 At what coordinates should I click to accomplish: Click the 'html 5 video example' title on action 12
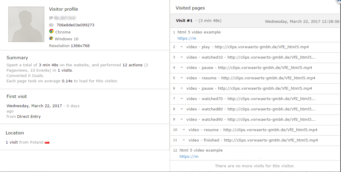[201, 150]
